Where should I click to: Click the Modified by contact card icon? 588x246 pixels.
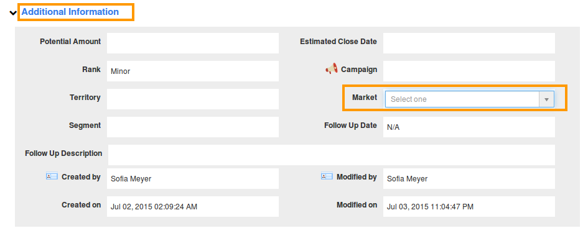point(327,176)
